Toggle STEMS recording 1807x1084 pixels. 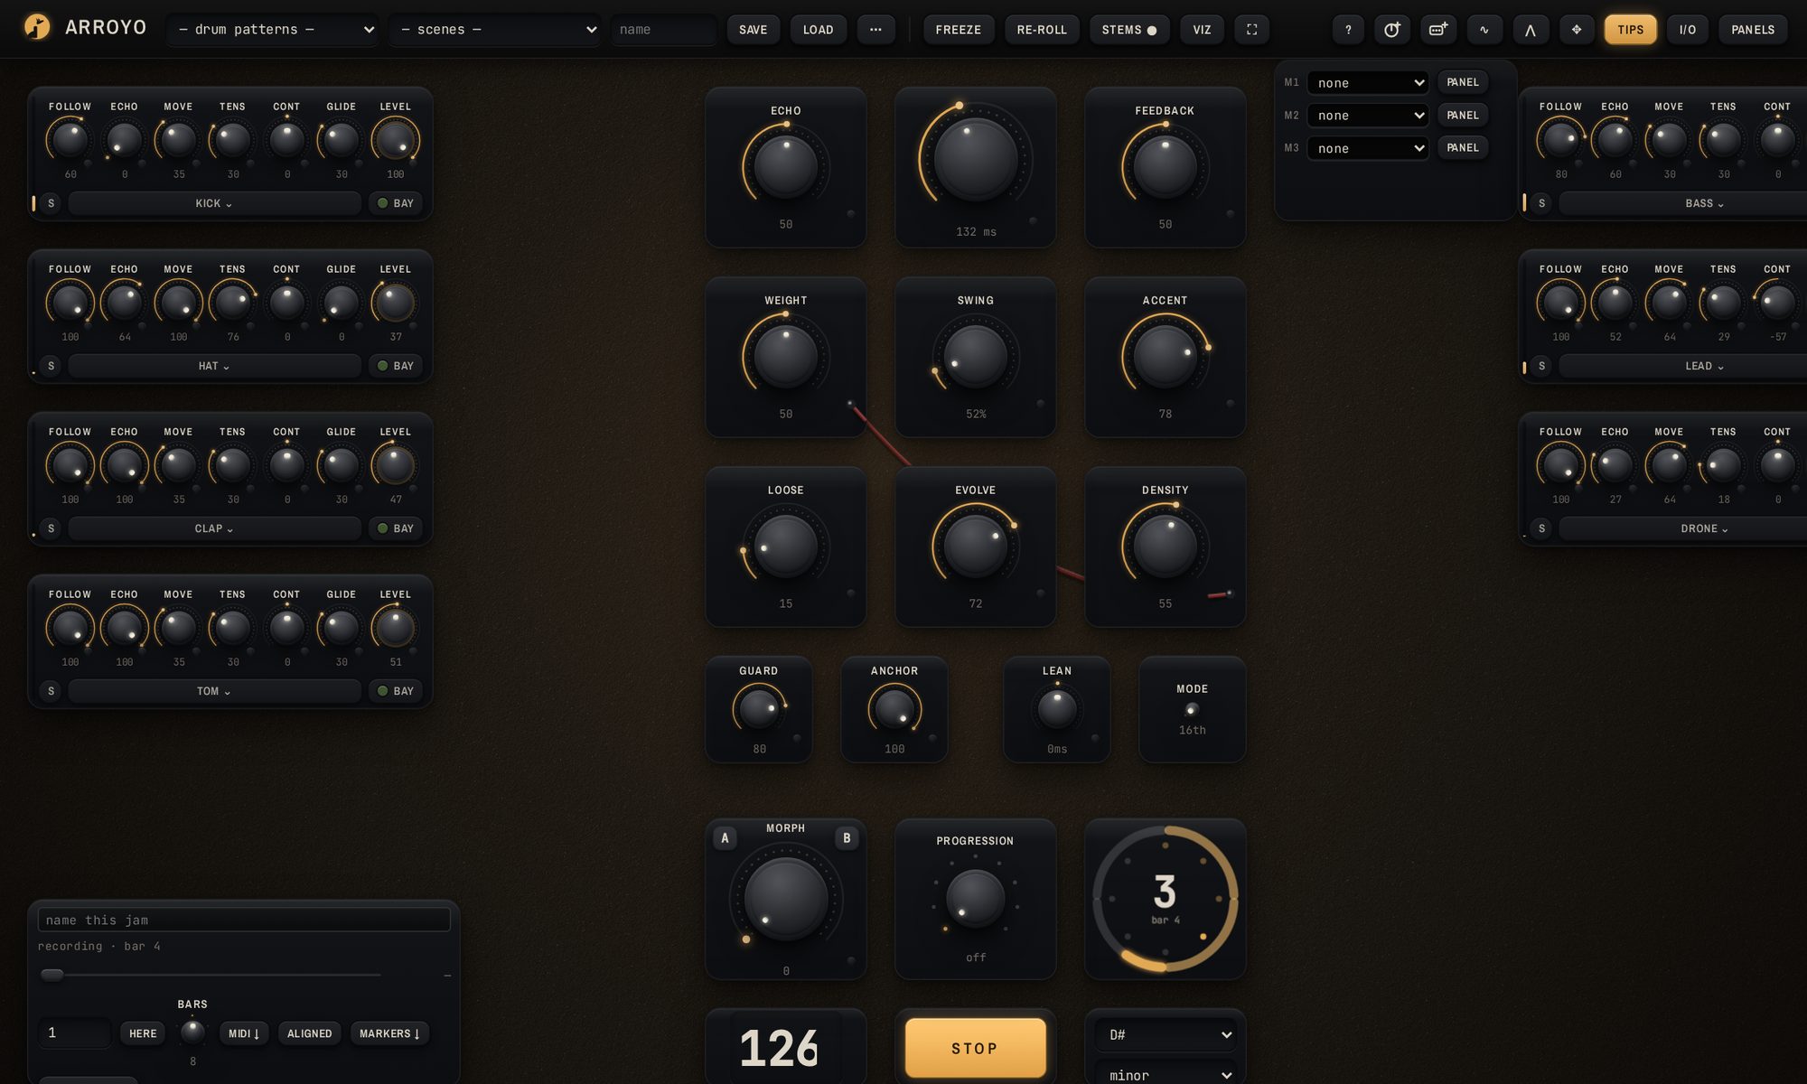pos(1129,30)
